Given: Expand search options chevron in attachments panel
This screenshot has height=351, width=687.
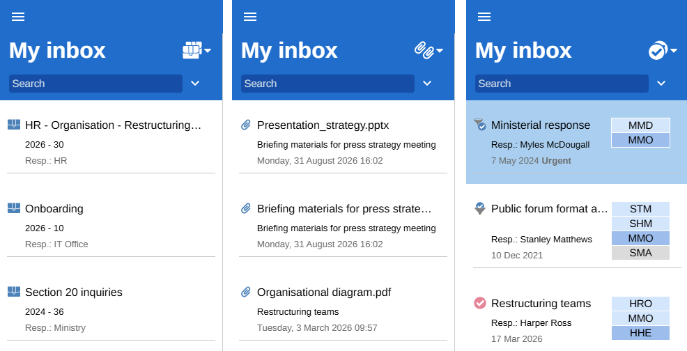Looking at the screenshot, I should point(427,84).
